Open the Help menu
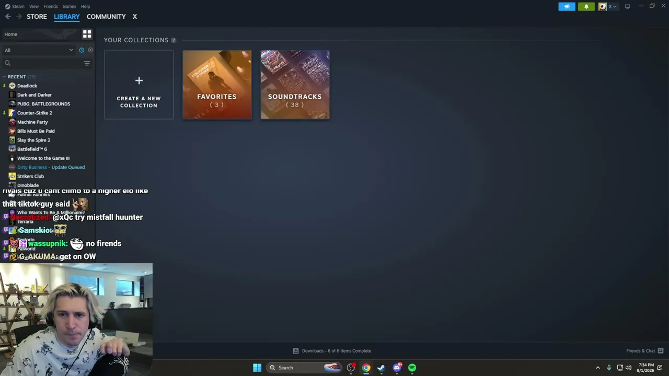The height and width of the screenshot is (376, 669). (x=85, y=6)
